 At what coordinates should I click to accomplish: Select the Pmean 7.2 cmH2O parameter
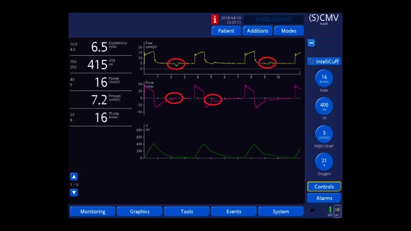[x=101, y=100]
